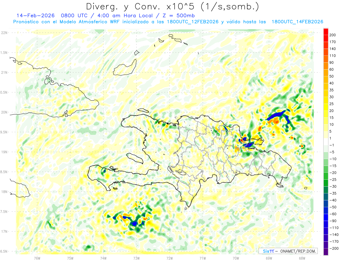Click the '8.5N' latitude label
The image size is (339, 262).
click(x=4, y=172)
